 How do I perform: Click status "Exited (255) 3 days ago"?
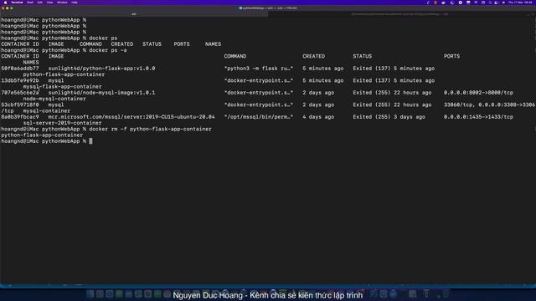click(x=389, y=117)
